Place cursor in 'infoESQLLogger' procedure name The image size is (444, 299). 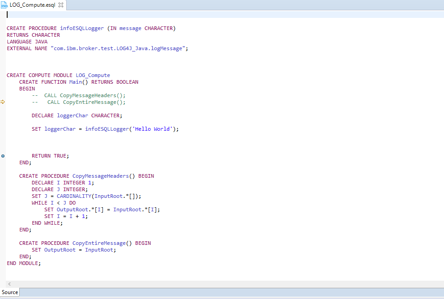(82, 28)
